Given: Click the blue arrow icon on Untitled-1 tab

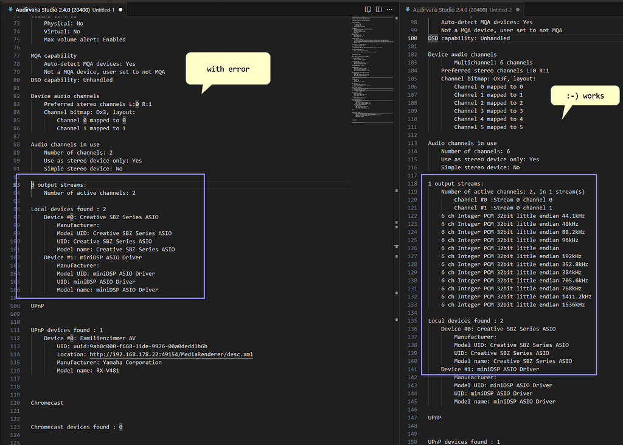Looking at the screenshot, I should (10, 10).
